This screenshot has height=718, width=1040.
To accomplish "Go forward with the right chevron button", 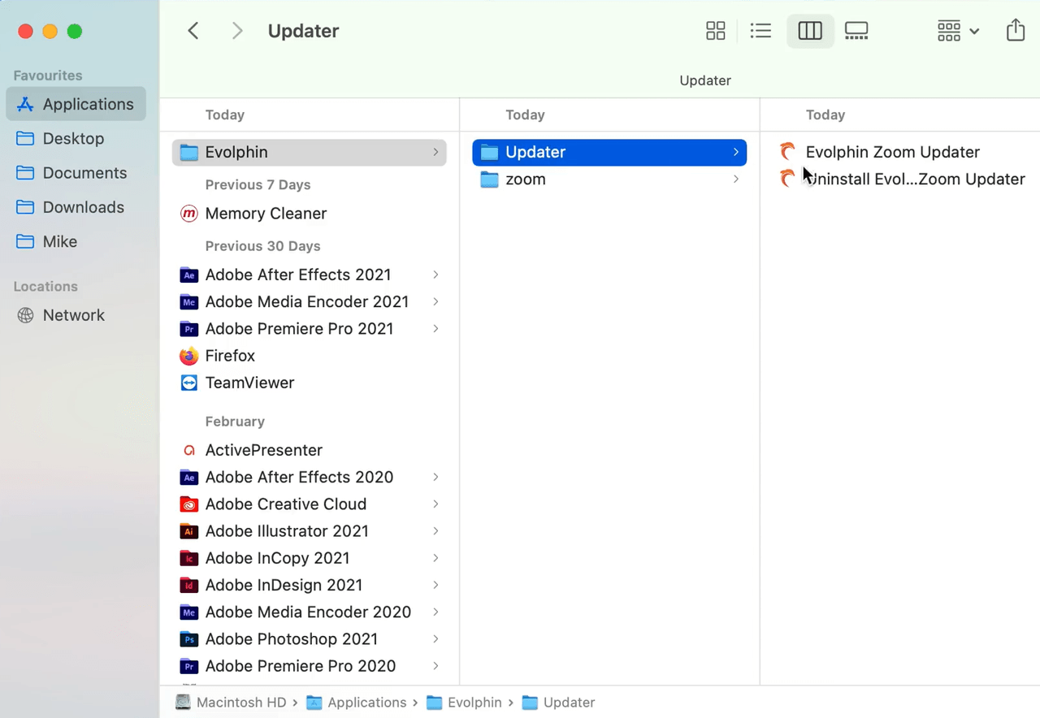I will (237, 31).
